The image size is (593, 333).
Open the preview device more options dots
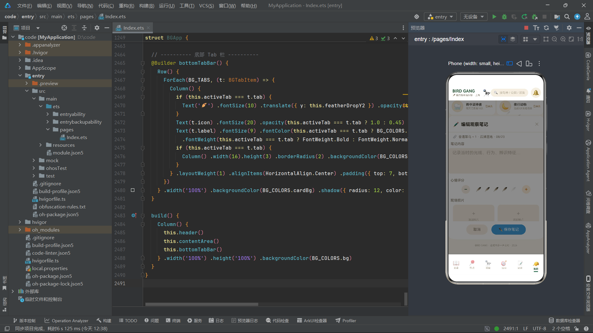coord(539,64)
